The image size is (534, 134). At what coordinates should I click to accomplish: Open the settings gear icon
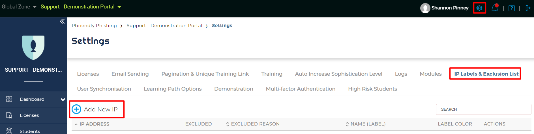[x=479, y=8]
